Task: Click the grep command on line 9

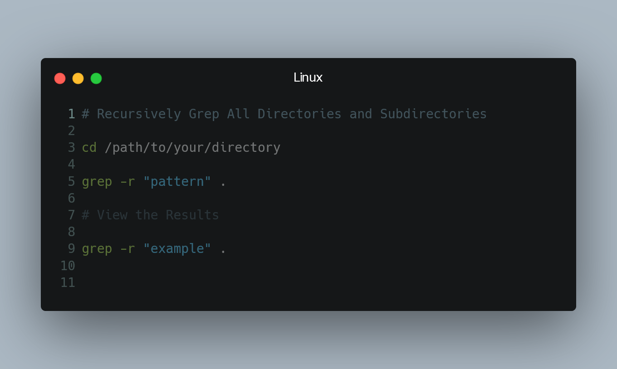Action: coord(97,249)
